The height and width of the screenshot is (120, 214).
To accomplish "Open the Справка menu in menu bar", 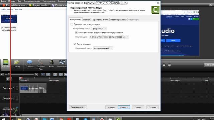I will tap(62, 1).
